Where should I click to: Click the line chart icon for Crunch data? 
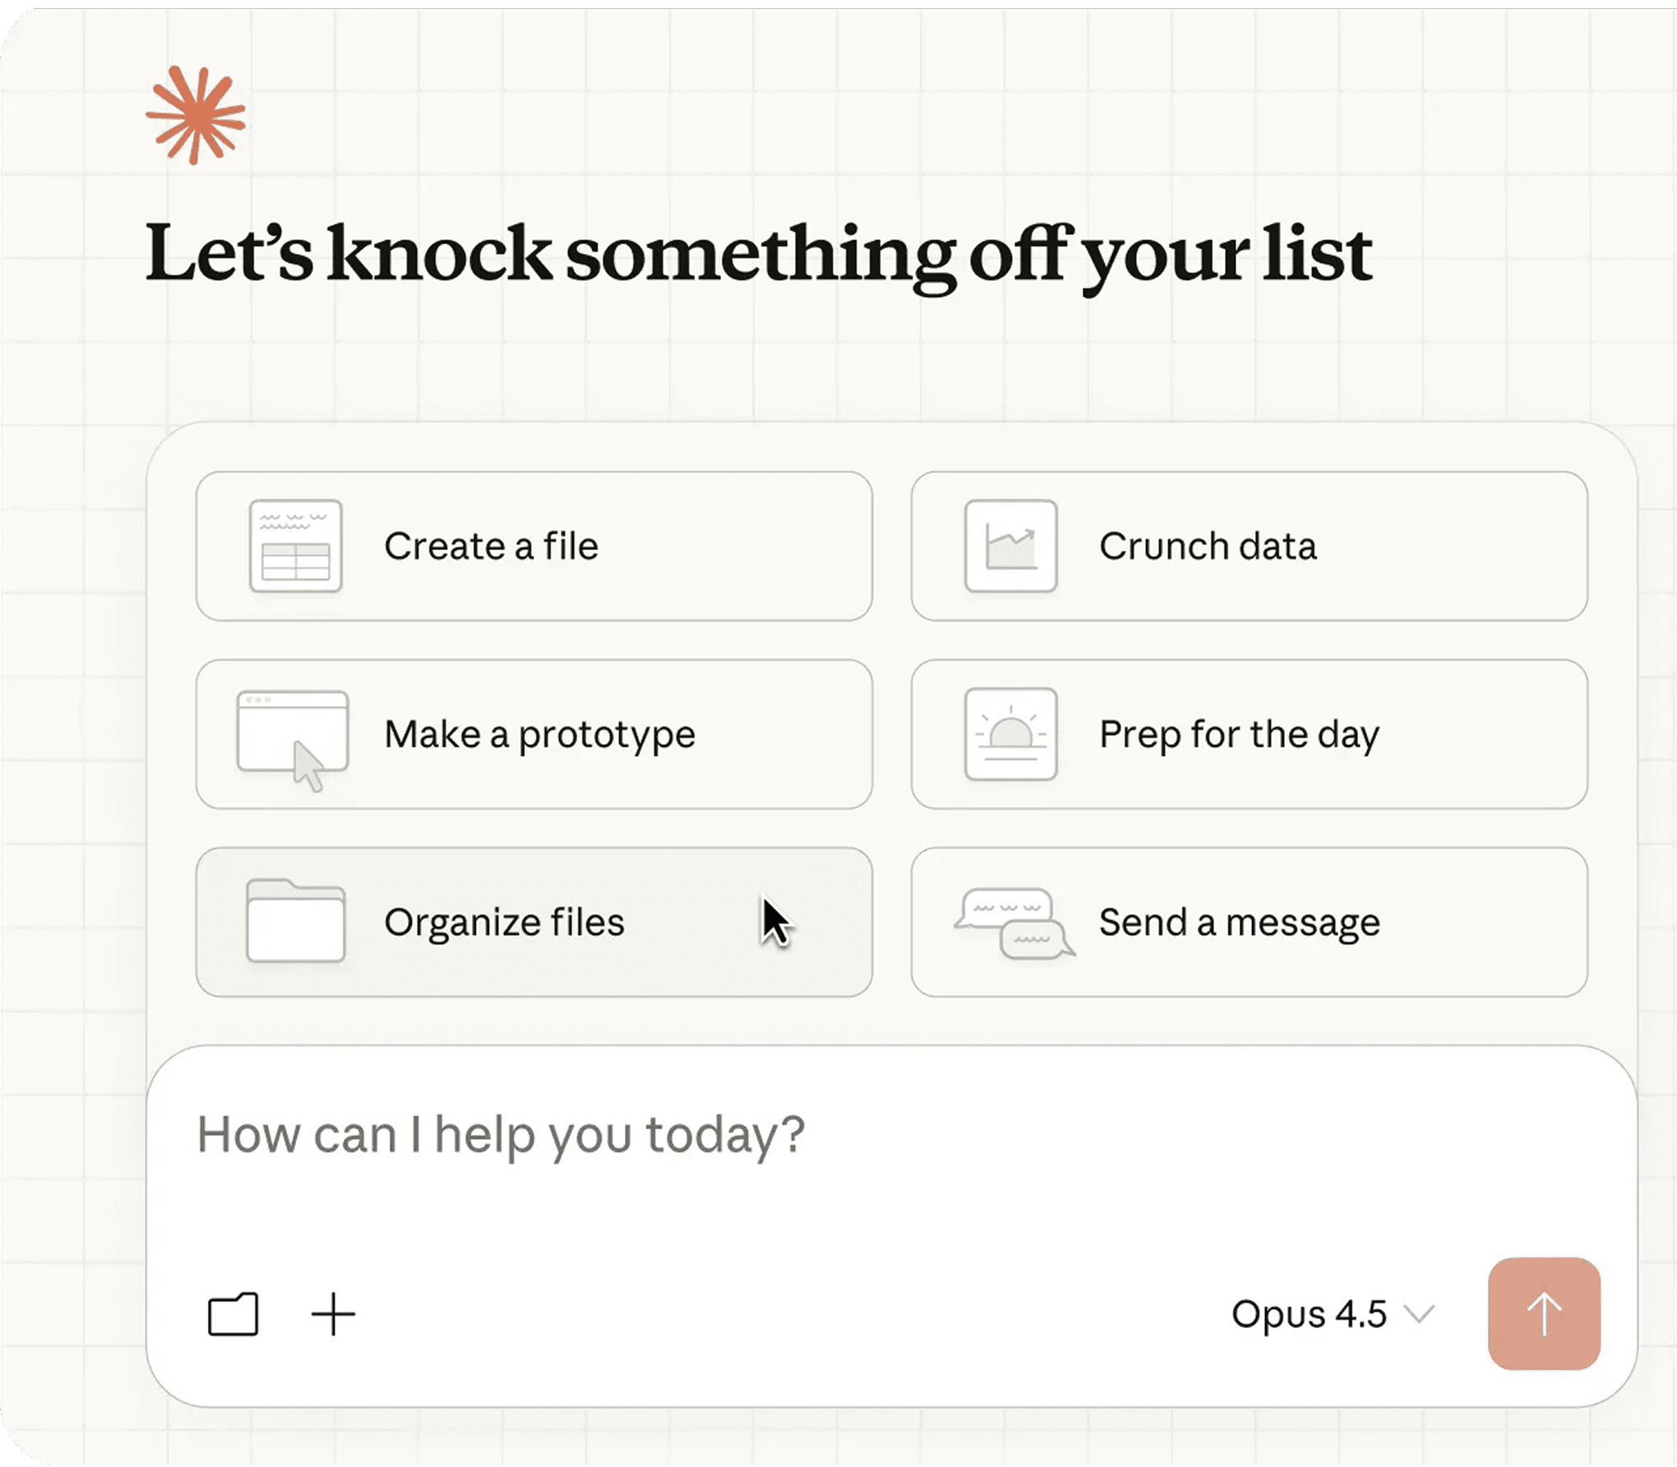[1010, 545]
